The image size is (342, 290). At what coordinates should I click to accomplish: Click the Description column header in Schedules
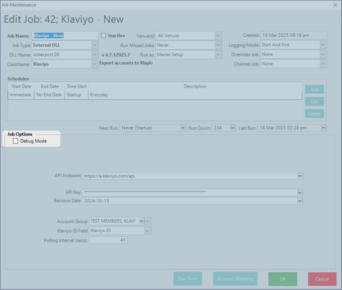coord(195,86)
